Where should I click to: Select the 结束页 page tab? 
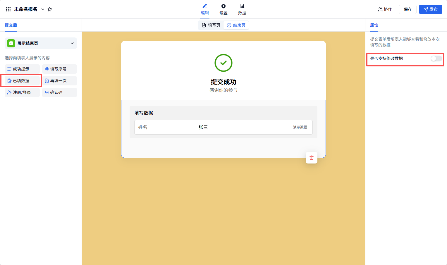[236, 25]
